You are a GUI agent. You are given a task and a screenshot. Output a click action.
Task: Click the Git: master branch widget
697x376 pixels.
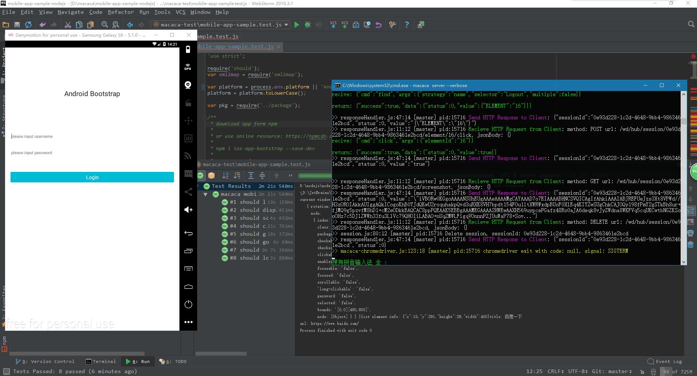tap(612, 371)
